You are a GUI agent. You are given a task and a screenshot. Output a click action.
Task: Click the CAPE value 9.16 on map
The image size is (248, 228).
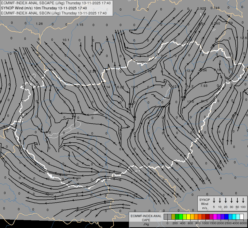(217, 70)
